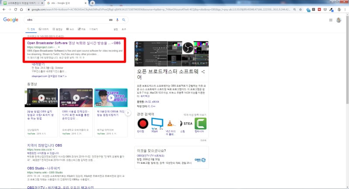
Task: Open the 도구 (Tools) search options
Action: (124, 29)
